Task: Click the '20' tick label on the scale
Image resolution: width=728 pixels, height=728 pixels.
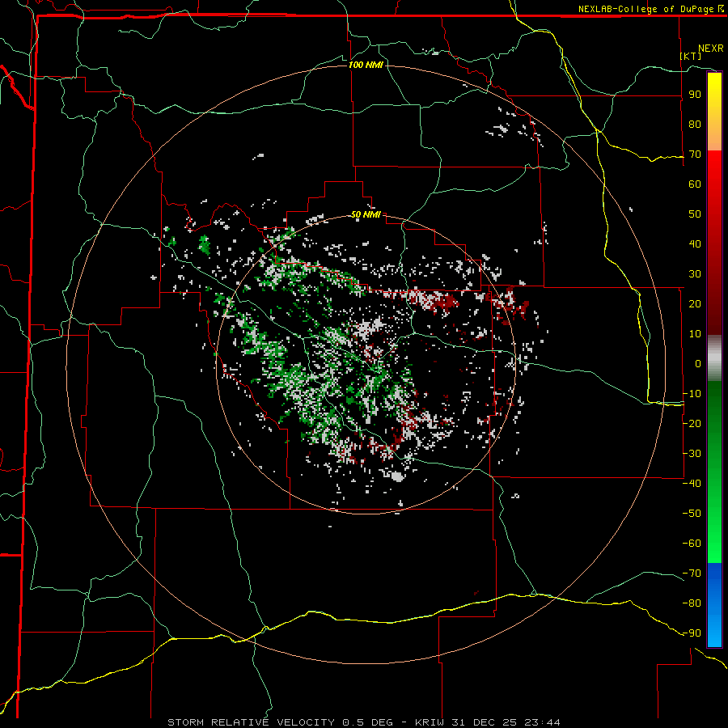Action: click(695, 303)
